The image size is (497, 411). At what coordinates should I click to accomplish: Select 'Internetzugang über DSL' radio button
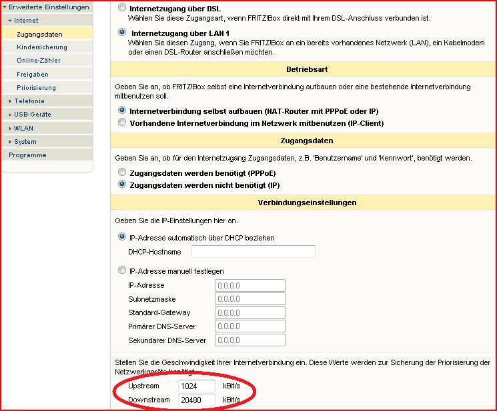122,8
